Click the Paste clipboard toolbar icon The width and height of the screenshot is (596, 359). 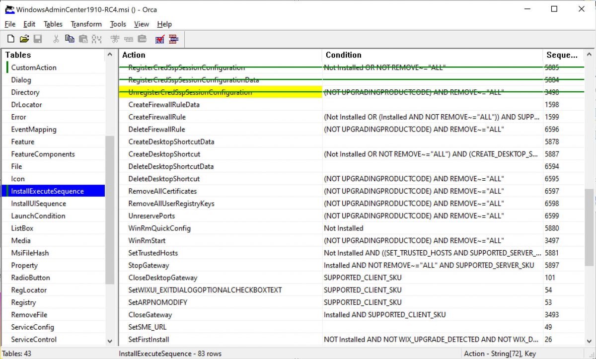(x=83, y=39)
